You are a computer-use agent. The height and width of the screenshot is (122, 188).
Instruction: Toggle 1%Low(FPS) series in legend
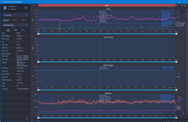click(x=179, y=26)
